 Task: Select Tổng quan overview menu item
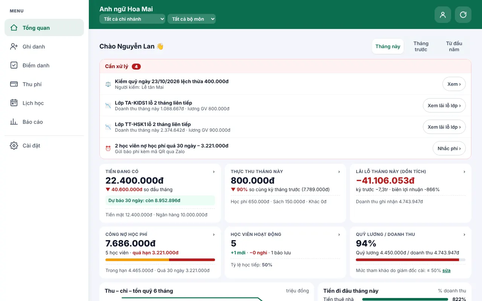coord(44,27)
